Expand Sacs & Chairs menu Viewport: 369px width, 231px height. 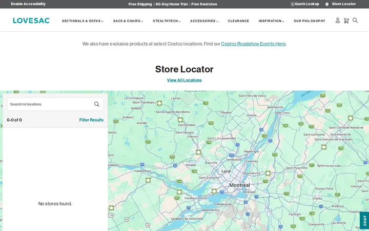tap(128, 21)
